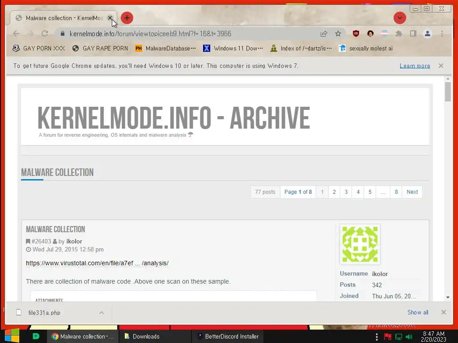Viewport: 458px width, 343px height.
Task: Open the Chrome profile avatar
Action: click(427, 34)
